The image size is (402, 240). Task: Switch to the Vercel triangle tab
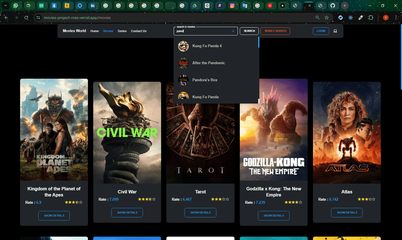point(283,5)
